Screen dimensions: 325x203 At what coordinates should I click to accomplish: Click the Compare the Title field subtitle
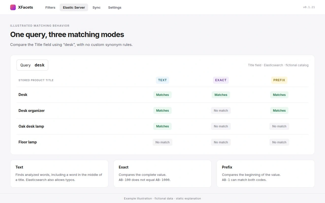[x=71, y=45]
